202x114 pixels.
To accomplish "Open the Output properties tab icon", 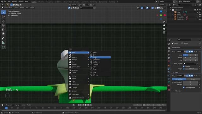I will click(x=169, y=51).
